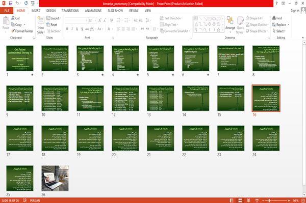This screenshot has height=203, width=306.
Task: Start Slide Show from status bar
Action: click(257, 200)
